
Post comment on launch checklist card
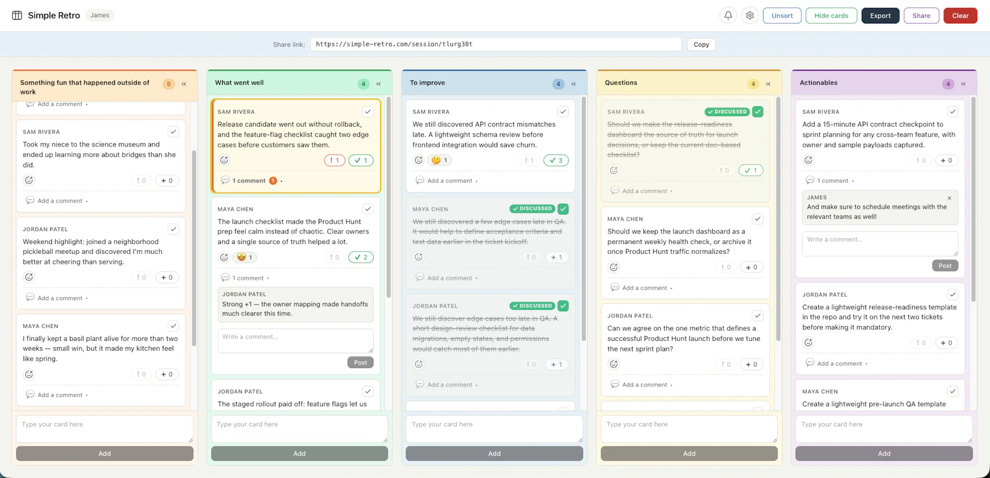[360, 363]
